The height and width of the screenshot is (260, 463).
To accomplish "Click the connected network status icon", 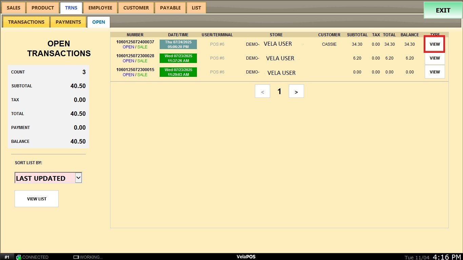I will (19, 257).
